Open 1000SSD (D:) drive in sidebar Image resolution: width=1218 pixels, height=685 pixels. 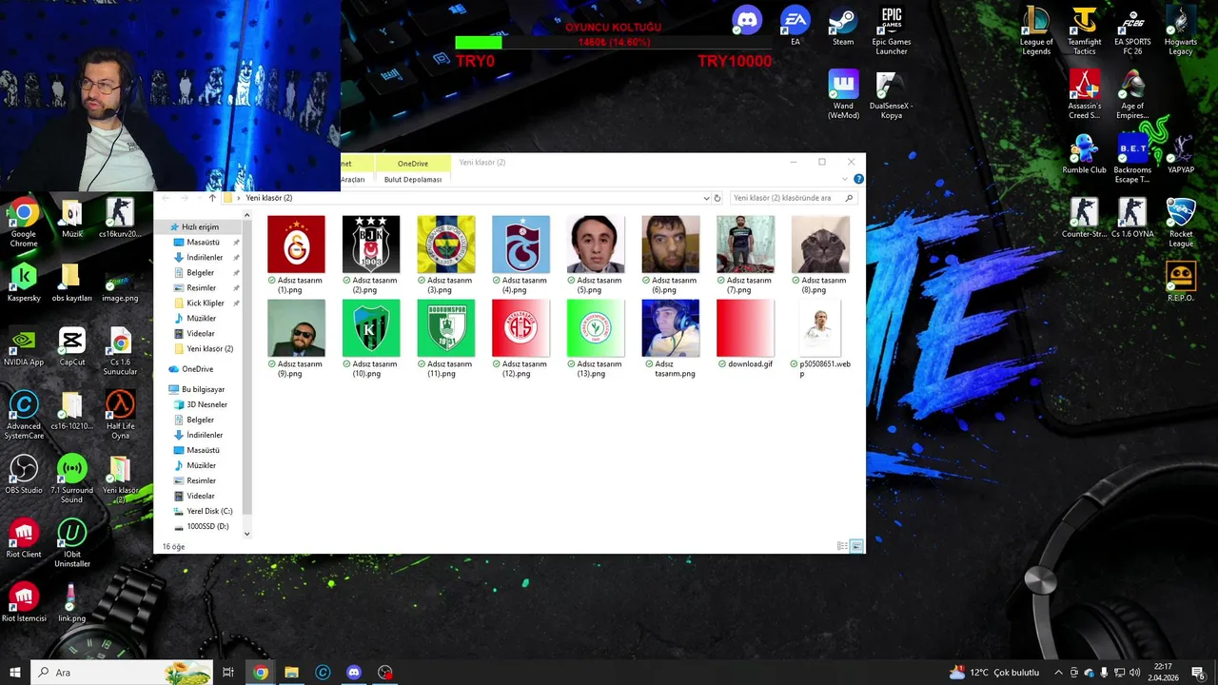[207, 526]
